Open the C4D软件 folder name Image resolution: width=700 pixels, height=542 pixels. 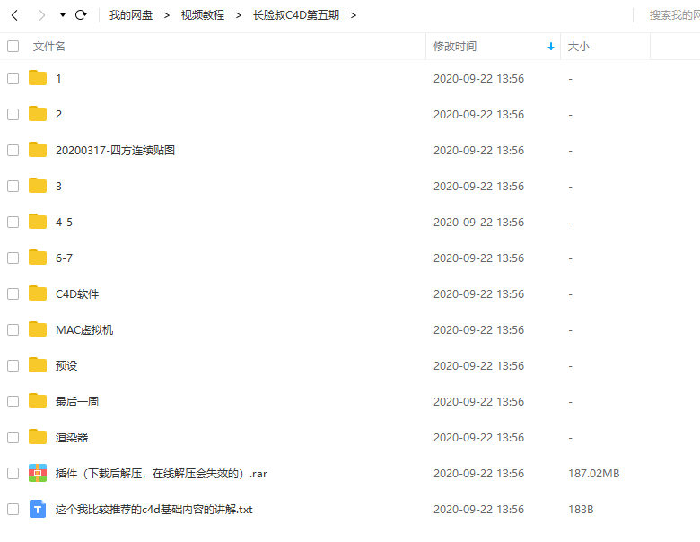tap(77, 293)
